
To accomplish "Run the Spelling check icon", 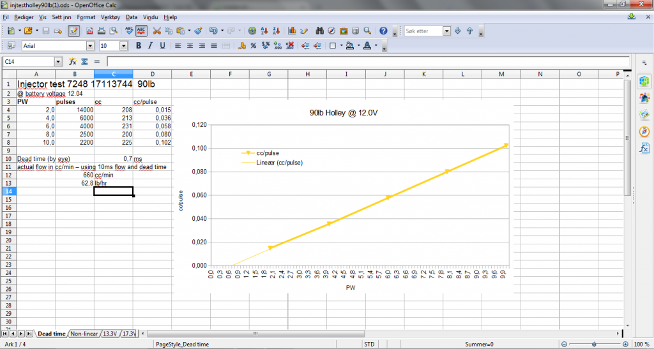I will tap(129, 31).
